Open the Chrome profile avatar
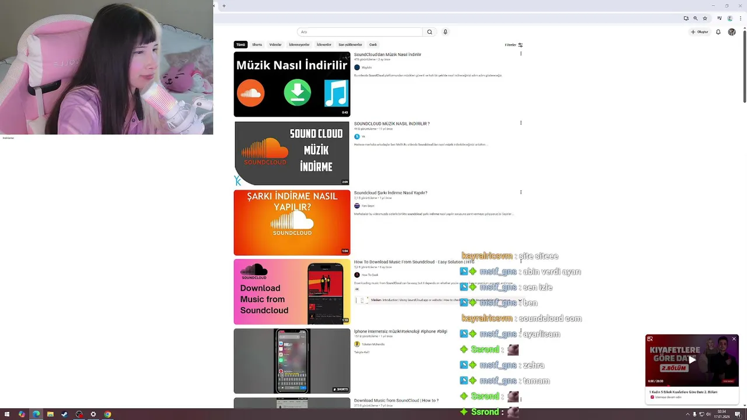 click(729, 18)
